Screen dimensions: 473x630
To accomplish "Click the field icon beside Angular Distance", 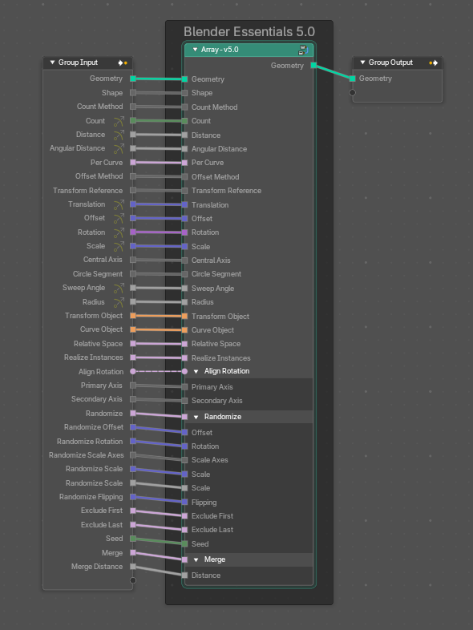I will pyautogui.click(x=119, y=148).
